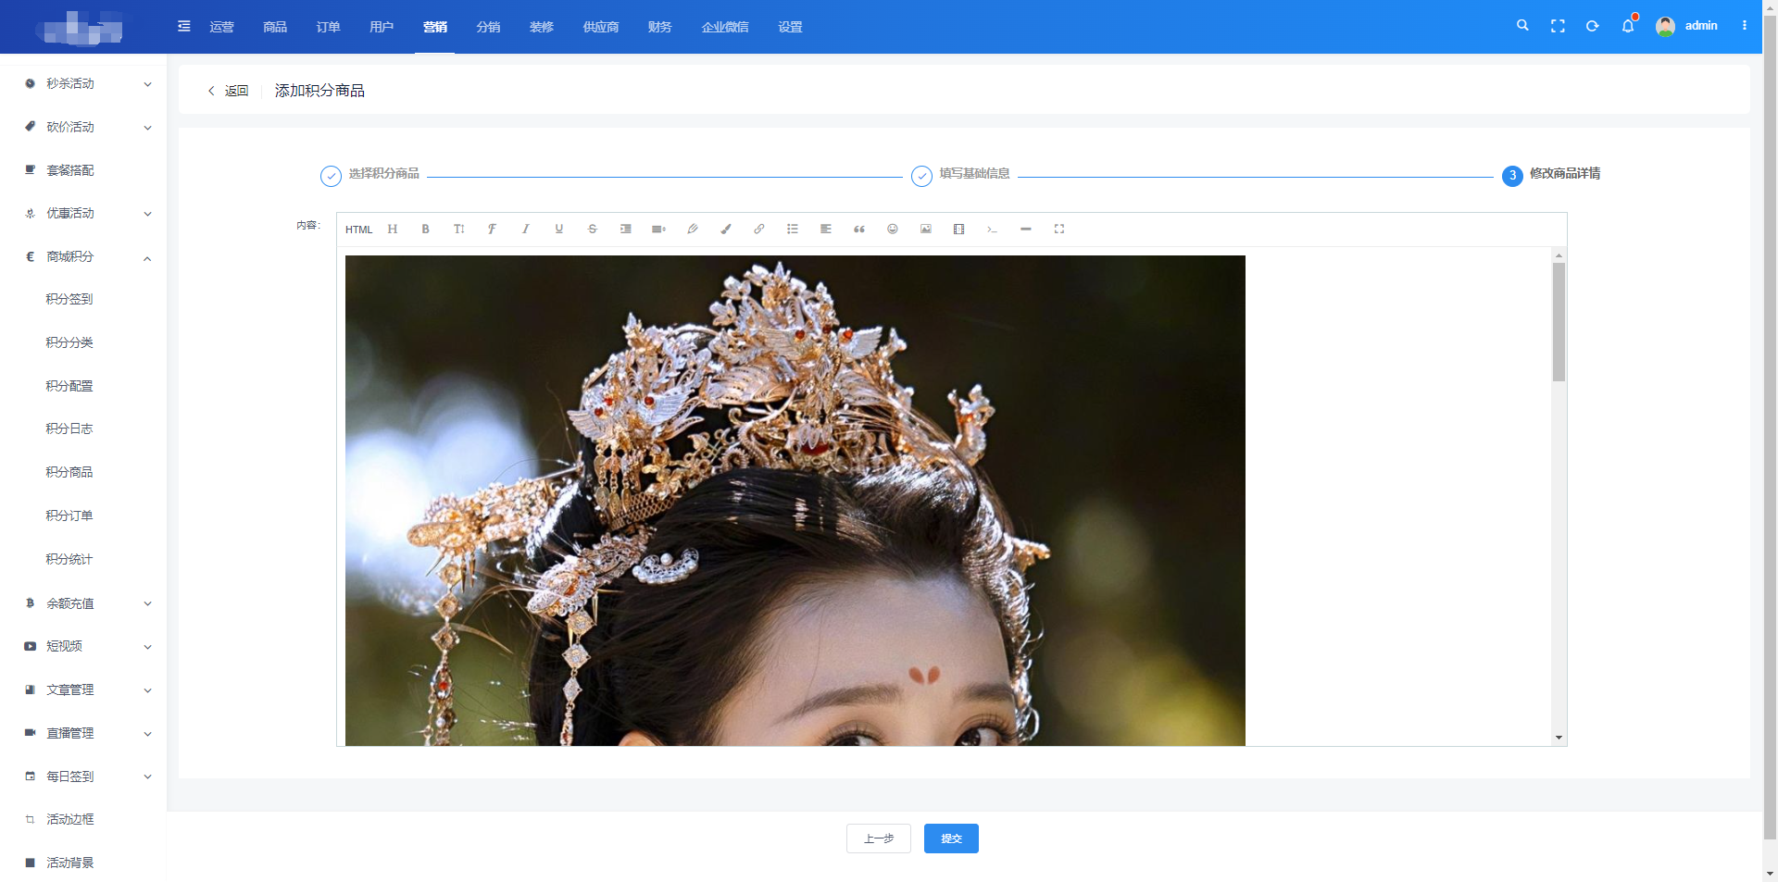Open search with the magnifier icon

[x=1522, y=26]
